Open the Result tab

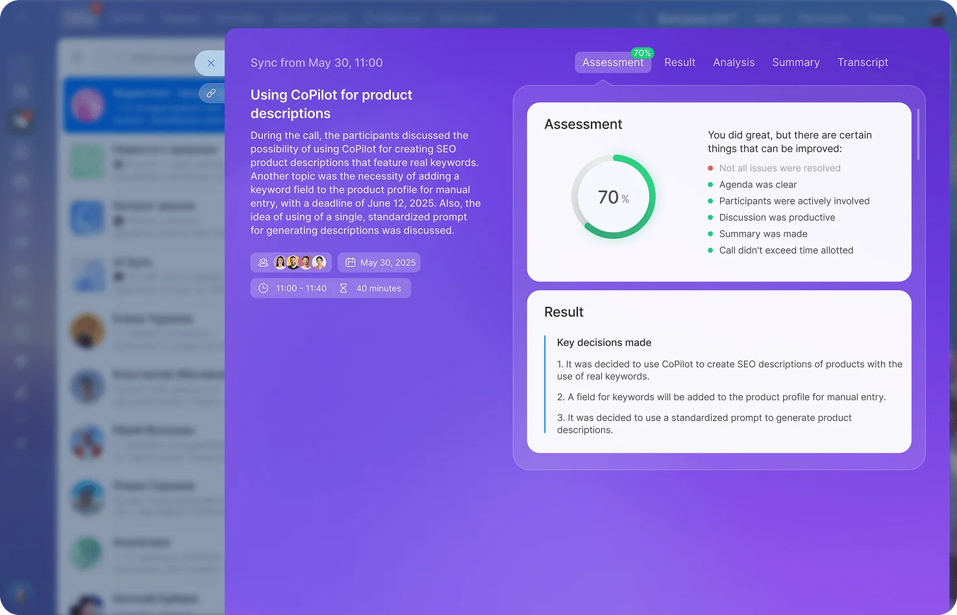(x=679, y=63)
